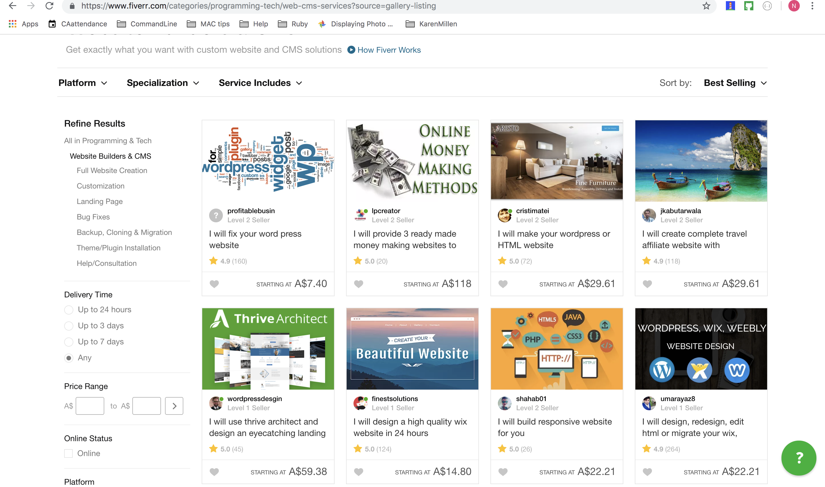Open the CommandLine bookmarks folder
The height and width of the screenshot is (487, 825).
click(x=147, y=24)
